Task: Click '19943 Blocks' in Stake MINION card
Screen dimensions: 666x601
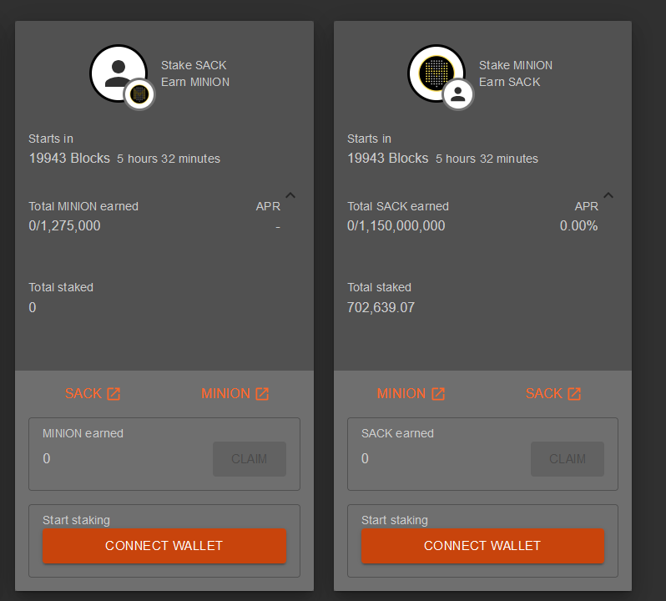Action: tap(388, 158)
